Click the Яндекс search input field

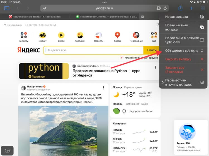coord(93,50)
